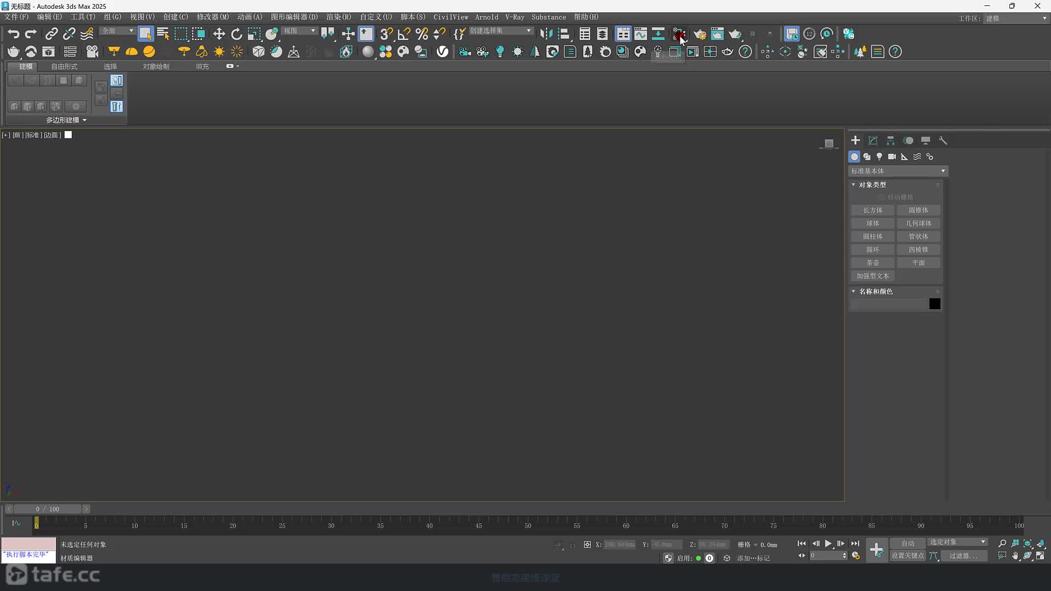1051x591 pixels.
Task: Open the Material Editor icon
Action: pyautogui.click(x=679, y=34)
